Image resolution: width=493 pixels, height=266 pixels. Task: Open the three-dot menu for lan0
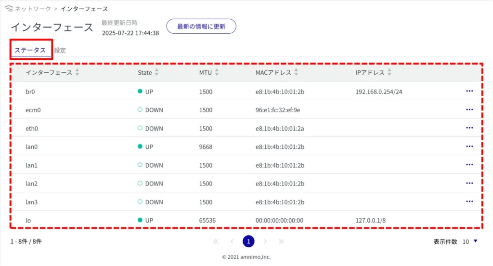469,146
